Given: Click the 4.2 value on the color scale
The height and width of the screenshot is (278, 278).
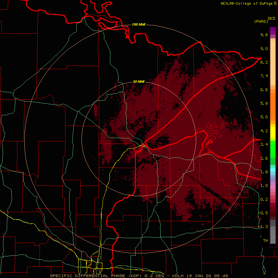Looking at the screenshot, I should click(x=264, y=131).
